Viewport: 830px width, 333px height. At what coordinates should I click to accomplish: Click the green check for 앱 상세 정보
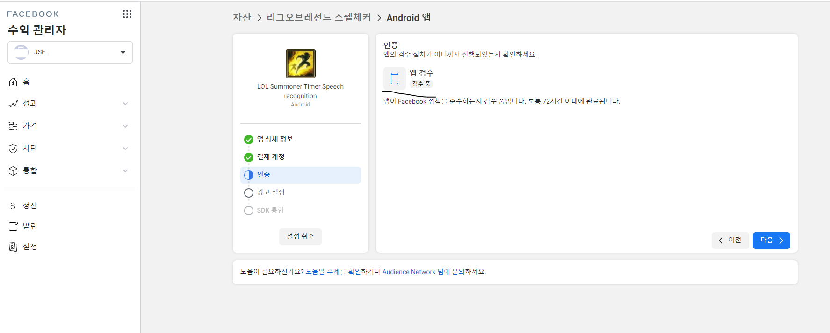[249, 140]
